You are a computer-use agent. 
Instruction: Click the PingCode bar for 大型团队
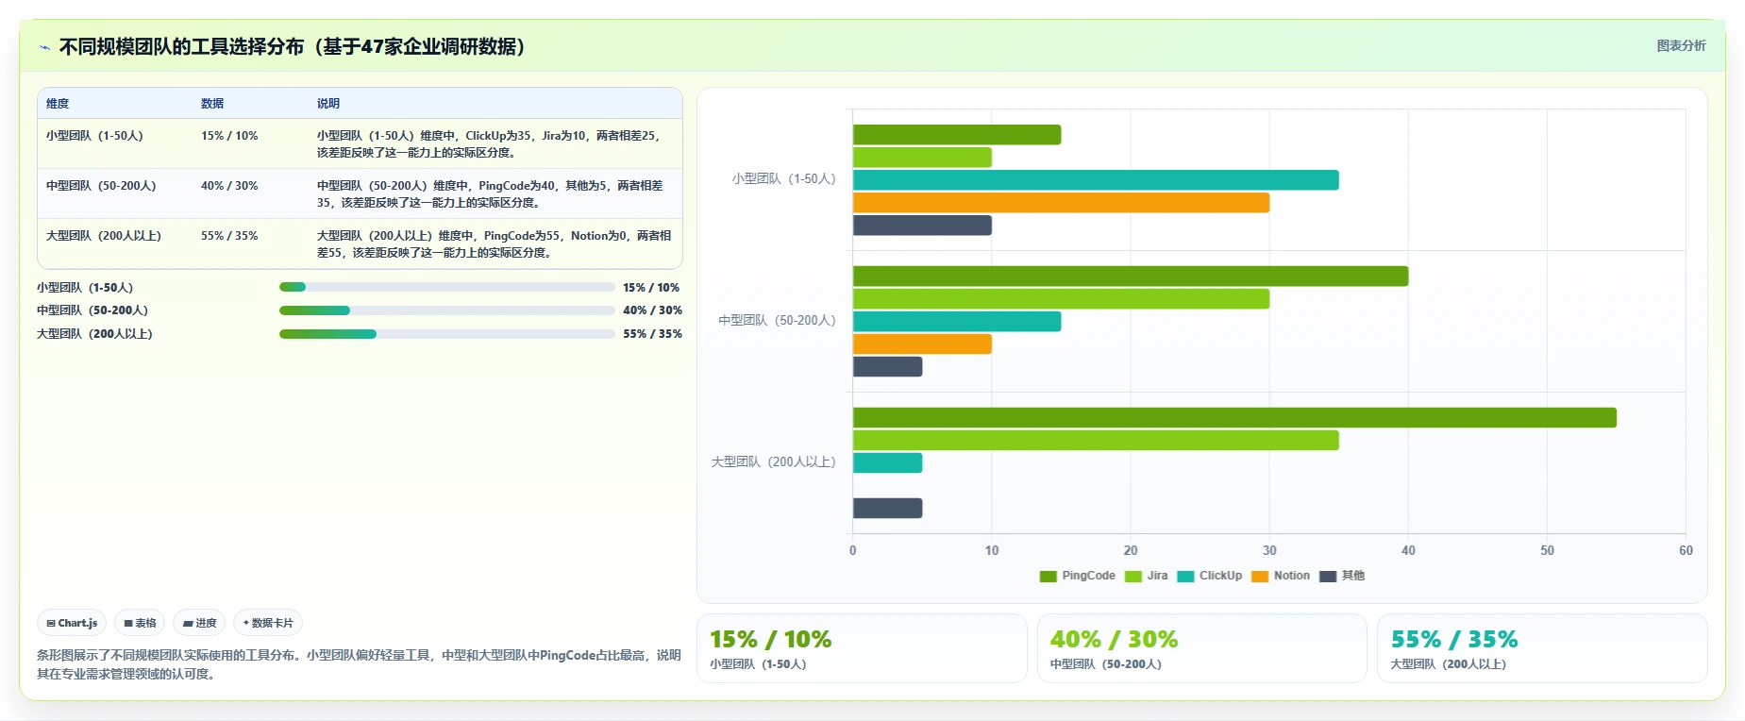[x=1234, y=418]
